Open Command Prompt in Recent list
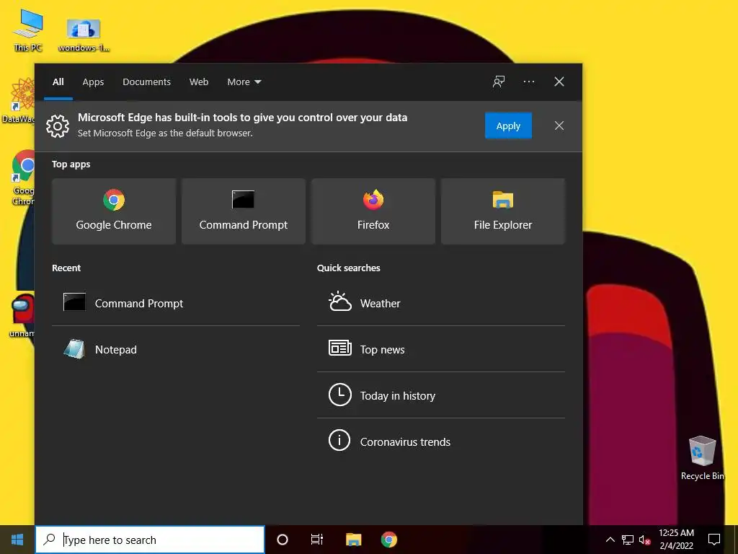This screenshot has height=554, width=738. 176,303
